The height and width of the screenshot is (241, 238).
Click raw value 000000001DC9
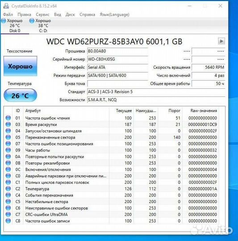202,125
